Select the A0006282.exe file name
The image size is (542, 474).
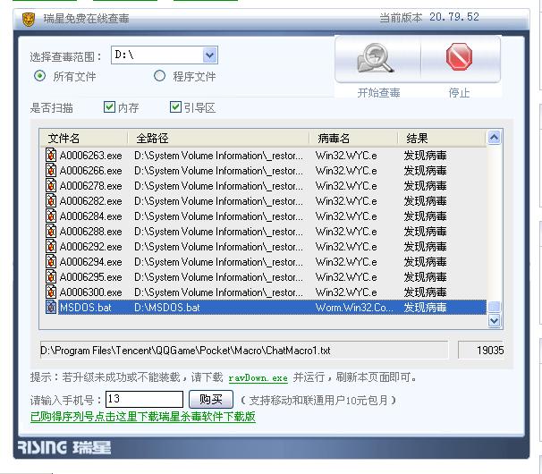coord(91,201)
